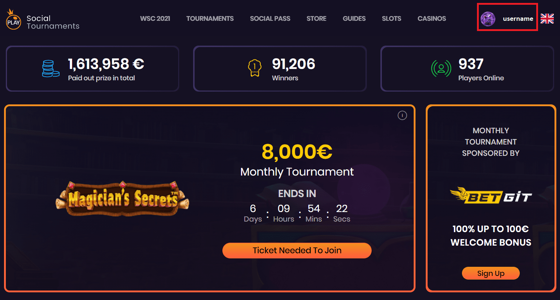
Task: Go to the Tournaments menu
Action: (x=210, y=19)
